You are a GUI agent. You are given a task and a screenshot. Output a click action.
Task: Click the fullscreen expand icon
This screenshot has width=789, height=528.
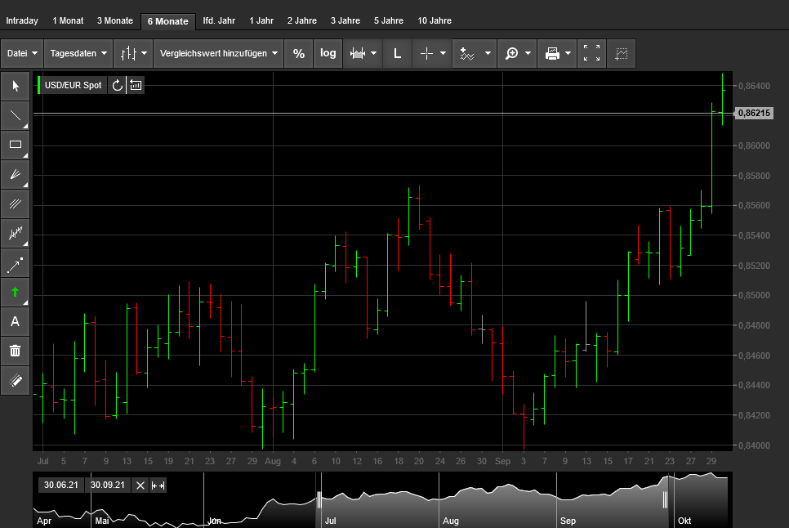point(591,53)
